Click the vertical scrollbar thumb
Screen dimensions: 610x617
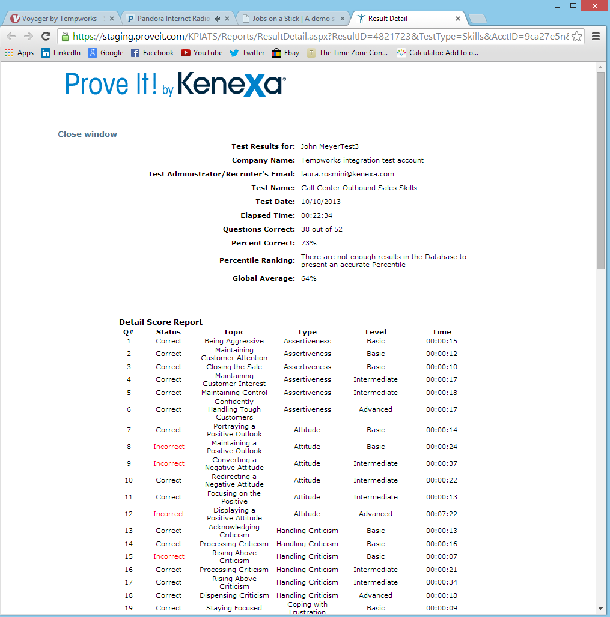coord(600,170)
